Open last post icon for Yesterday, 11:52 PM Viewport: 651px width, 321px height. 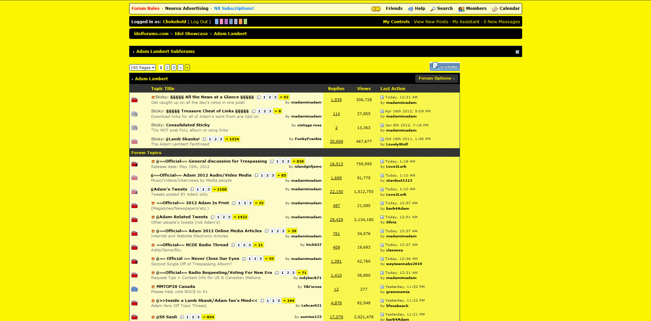tap(382, 287)
